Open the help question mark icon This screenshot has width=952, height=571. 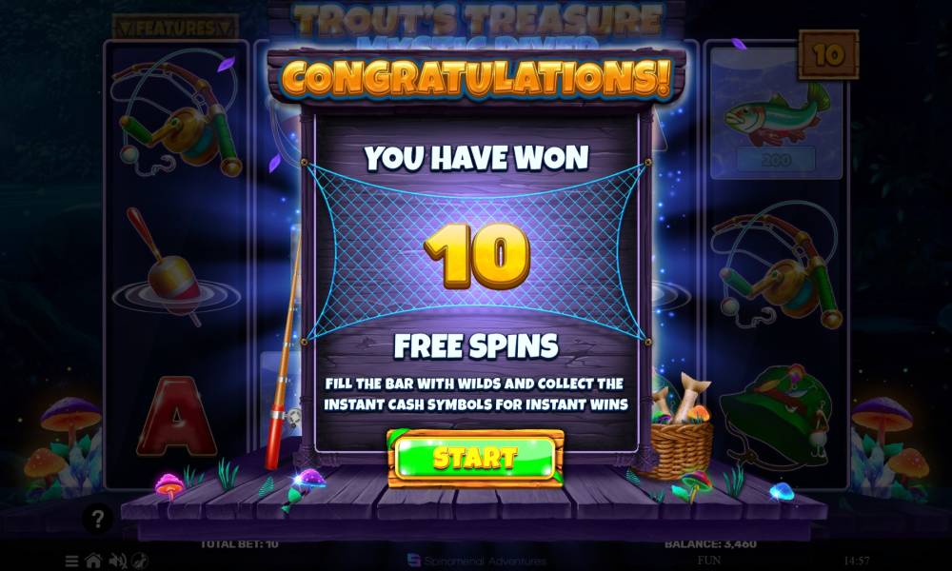click(98, 519)
